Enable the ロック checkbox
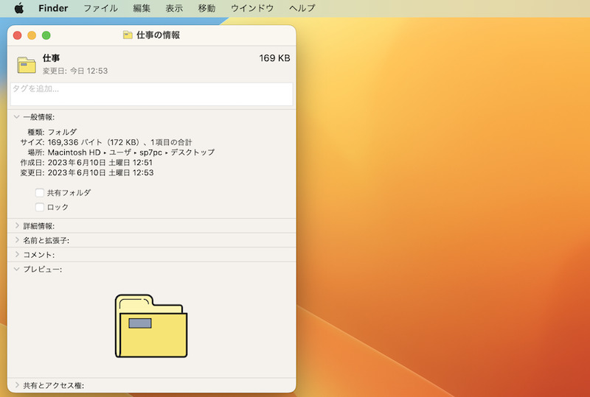The height and width of the screenshot is (397, 590). tap(40, 207)
